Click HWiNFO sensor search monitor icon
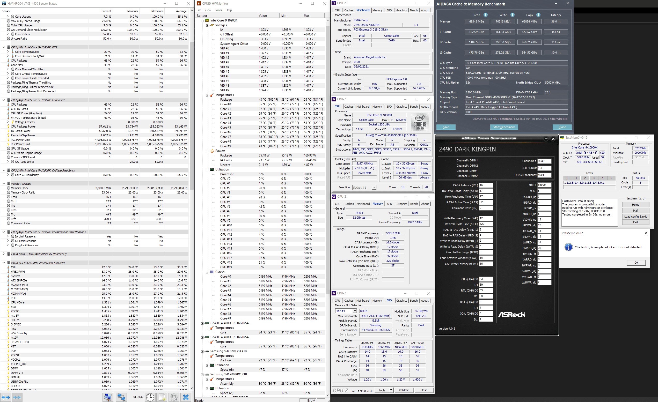The image size is (658, 402). click(108, 397)
